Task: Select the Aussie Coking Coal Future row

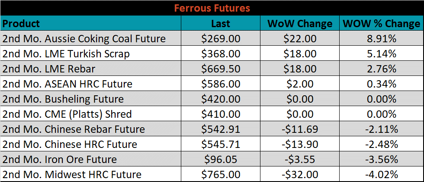Action: coord(212,38)
